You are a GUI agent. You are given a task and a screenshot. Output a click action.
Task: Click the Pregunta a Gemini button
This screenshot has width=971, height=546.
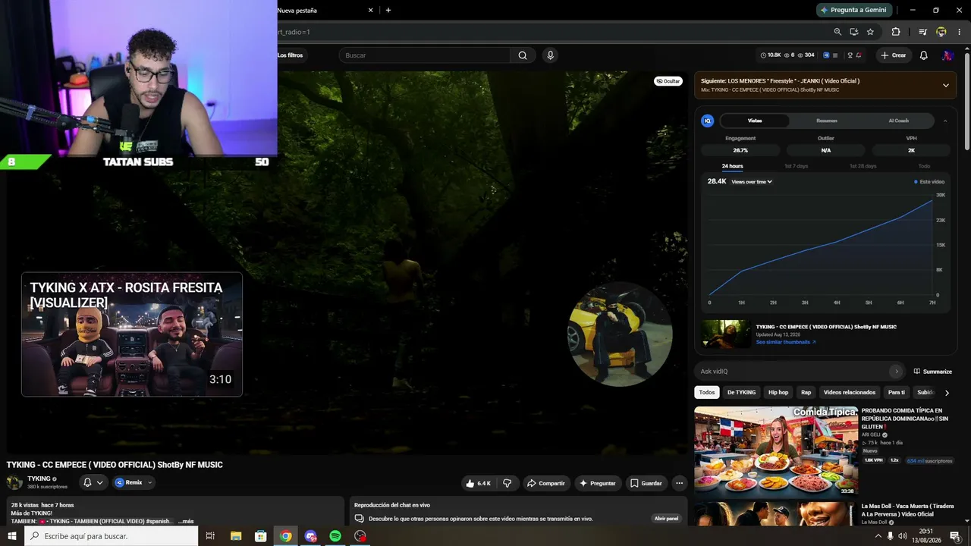click(x=854, y=10)
